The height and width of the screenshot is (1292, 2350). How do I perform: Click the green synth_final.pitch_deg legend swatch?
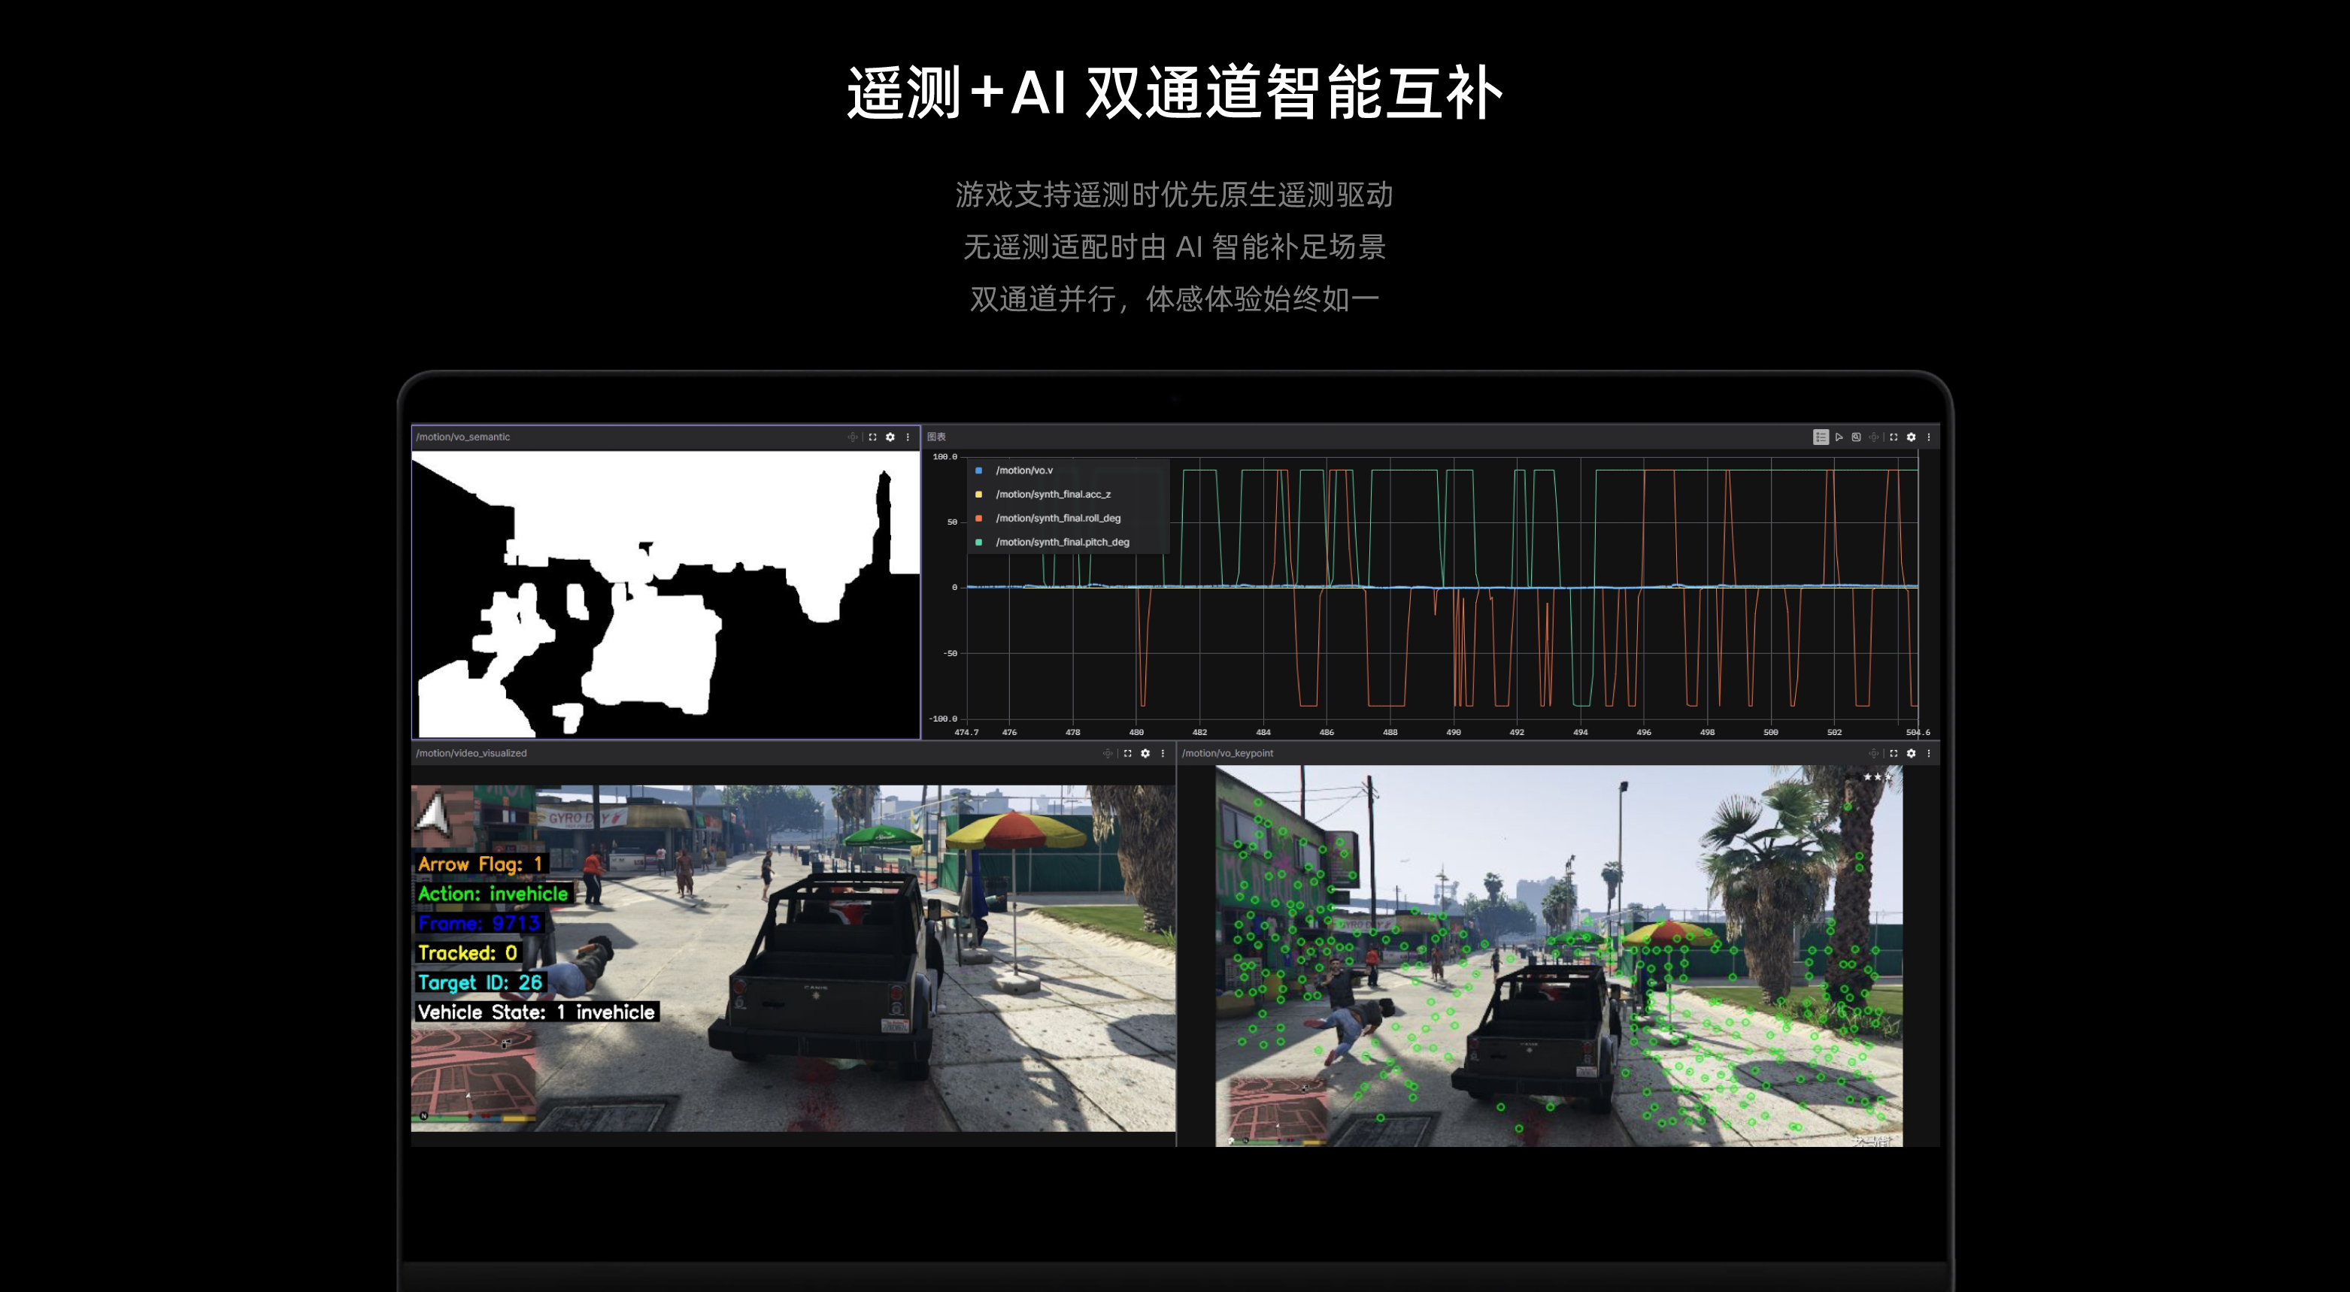[x=979, y=542]
